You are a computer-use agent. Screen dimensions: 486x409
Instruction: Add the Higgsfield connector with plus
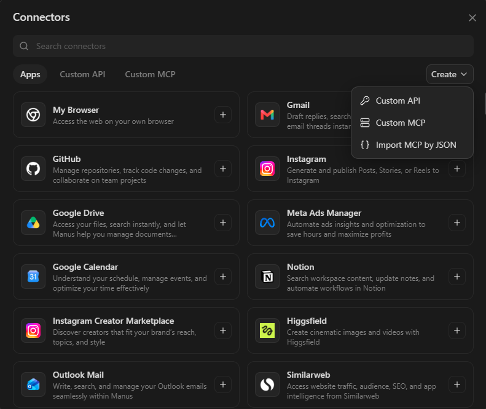pos(457,331)
